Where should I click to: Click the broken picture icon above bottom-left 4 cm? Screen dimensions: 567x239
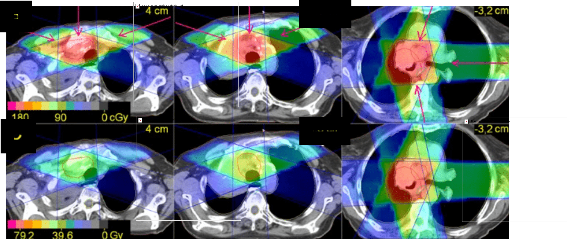140,120
